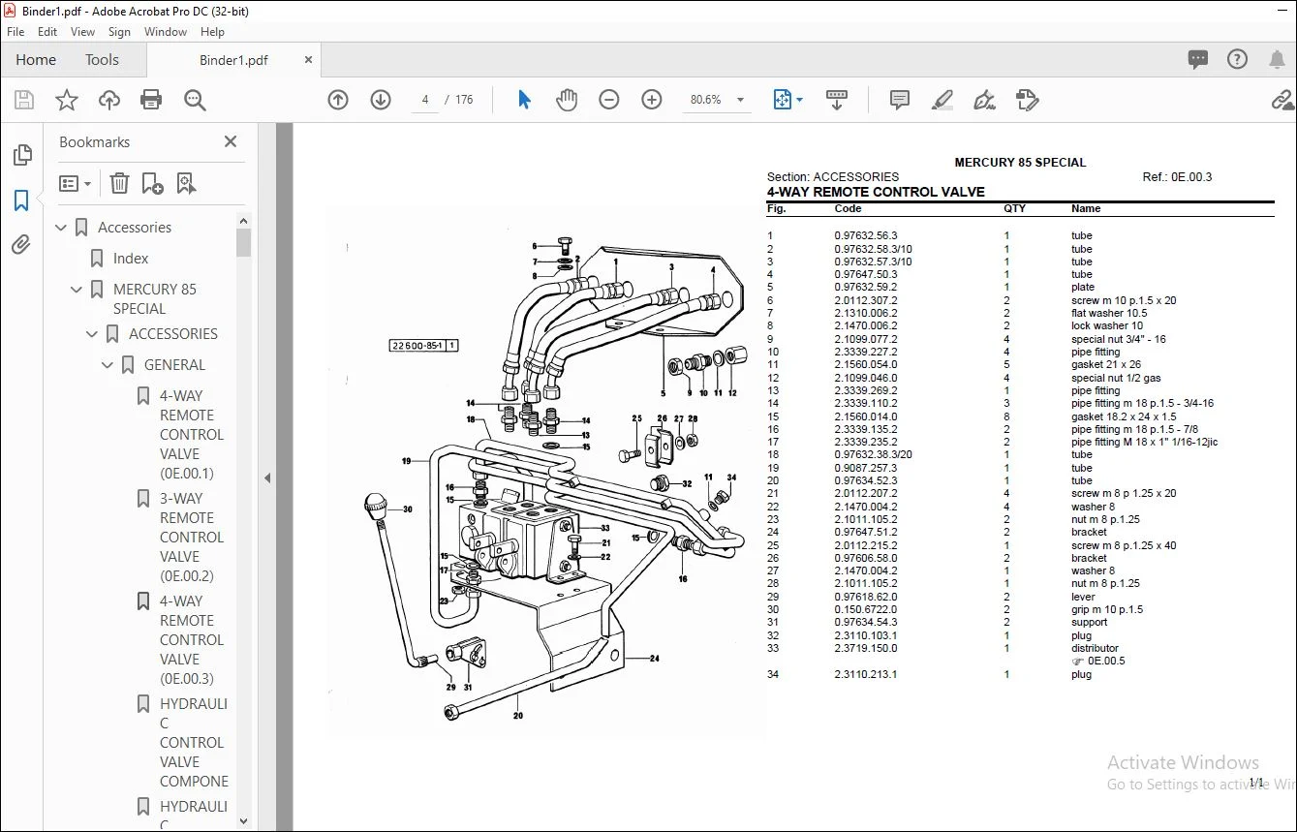1297x832 pixels.
Task: Open the File menu
Action: (15, 32)
